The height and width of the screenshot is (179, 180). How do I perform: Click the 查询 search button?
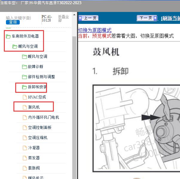tap(13, 22)
